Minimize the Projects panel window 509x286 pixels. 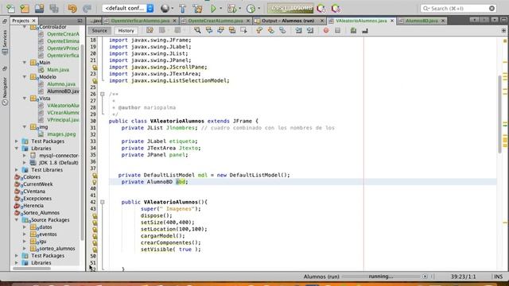click(x=80, y=21)
